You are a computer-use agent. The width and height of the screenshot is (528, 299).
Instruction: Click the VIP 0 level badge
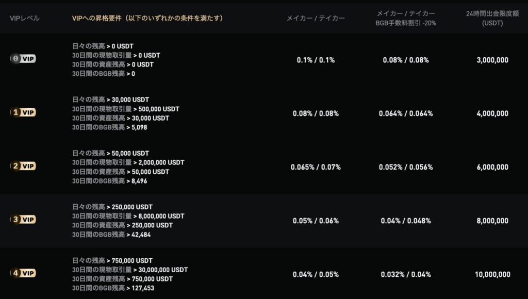[x=23, y=59]
